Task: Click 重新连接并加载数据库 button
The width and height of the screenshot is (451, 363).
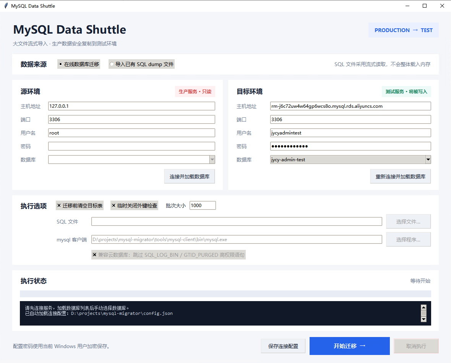Action: click(x=401, y=177)
